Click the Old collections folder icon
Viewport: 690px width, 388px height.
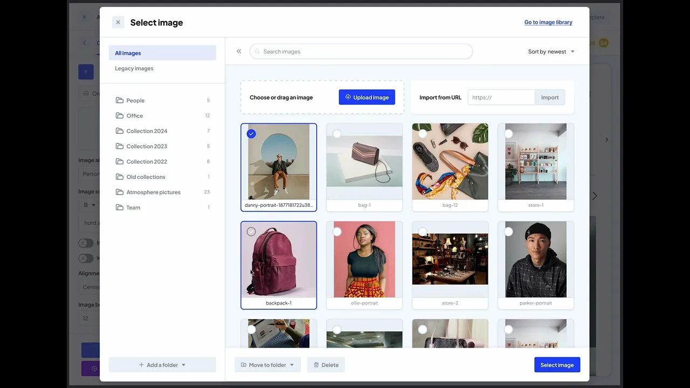pos(120,177)
